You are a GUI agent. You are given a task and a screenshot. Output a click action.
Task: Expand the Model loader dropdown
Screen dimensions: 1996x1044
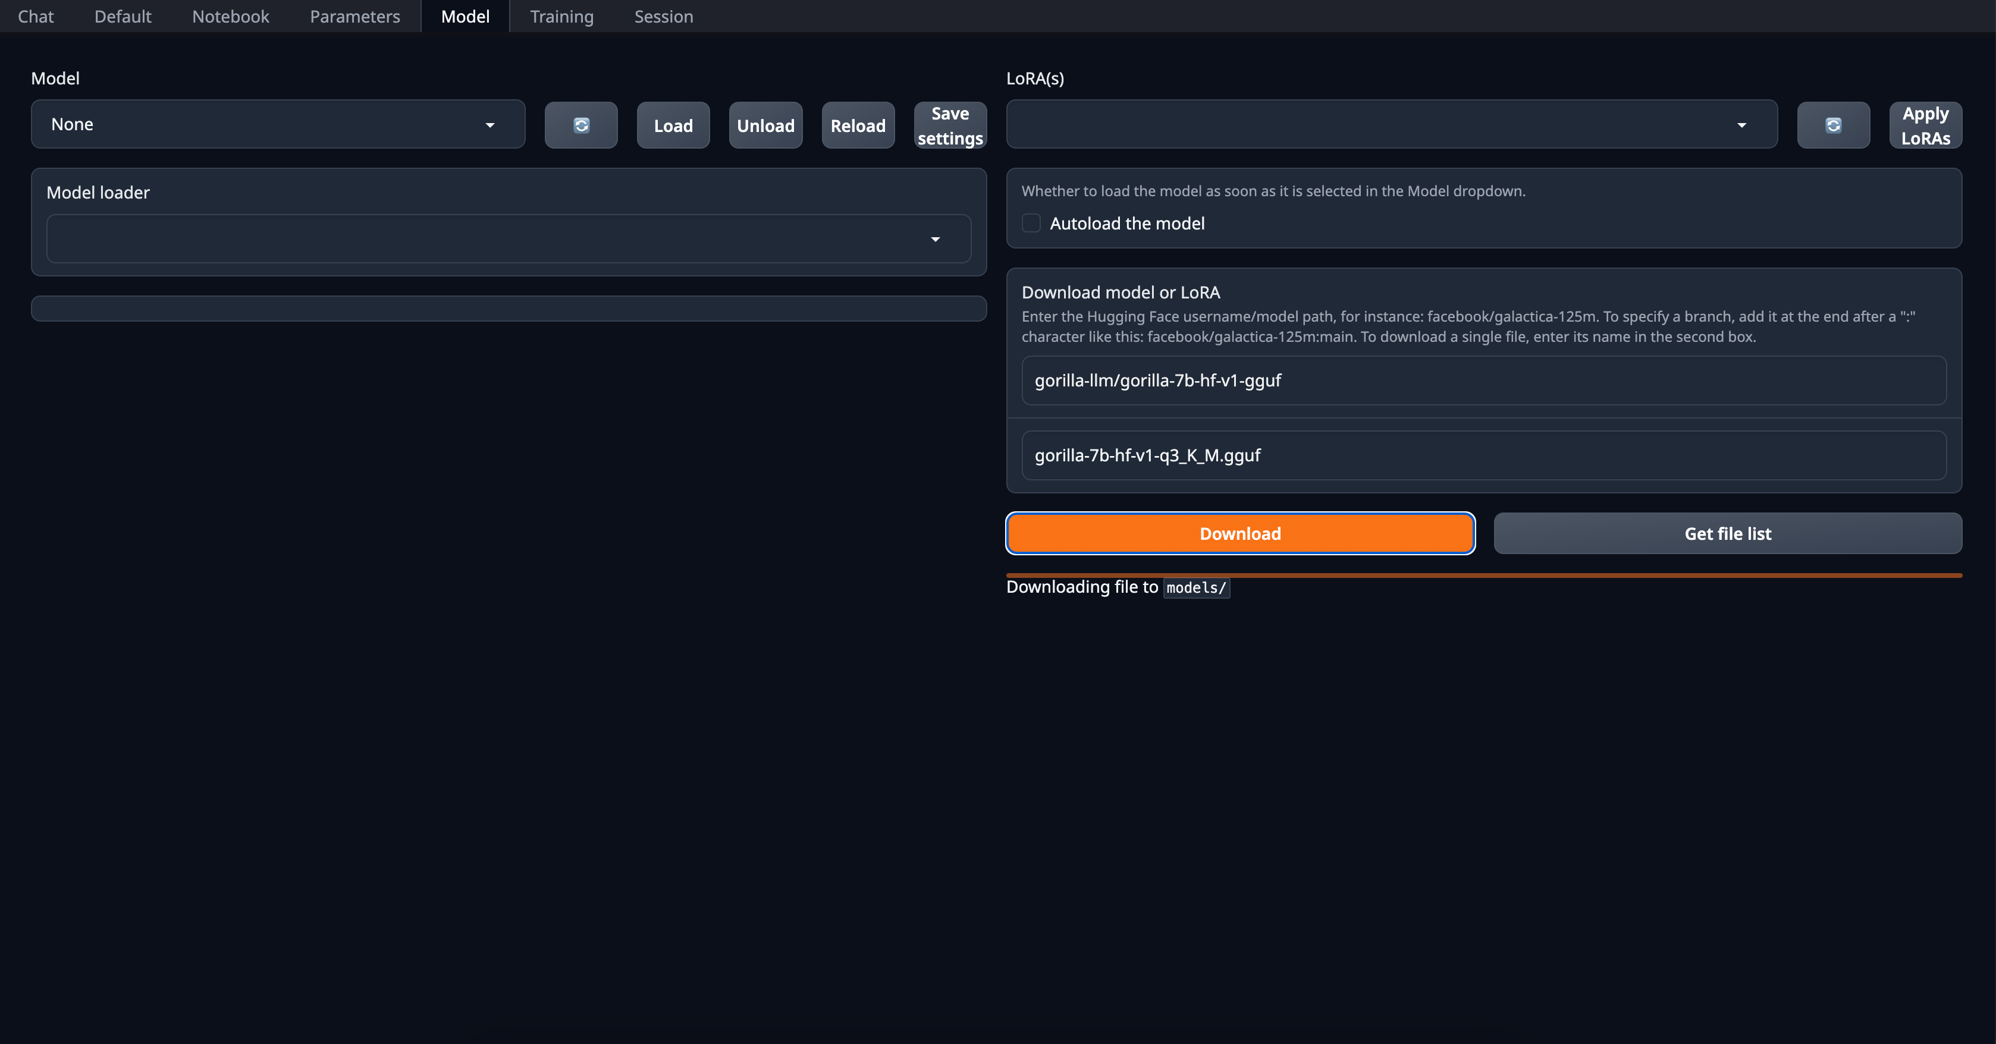(509, 238)
